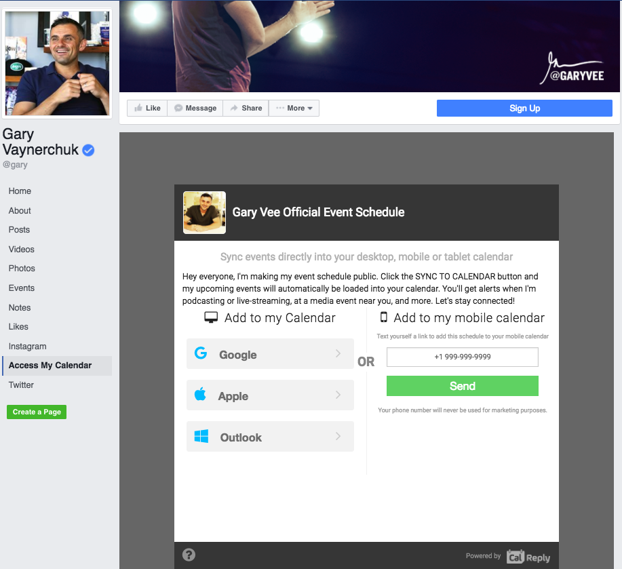
Task: Open Message to the page
Action: click(x=195, y=108)
